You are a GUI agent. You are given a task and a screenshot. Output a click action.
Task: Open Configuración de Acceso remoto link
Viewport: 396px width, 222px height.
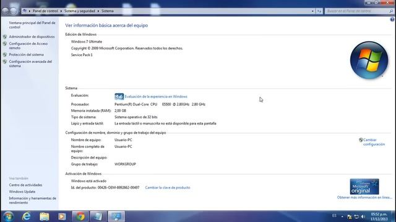pos(28,46)
